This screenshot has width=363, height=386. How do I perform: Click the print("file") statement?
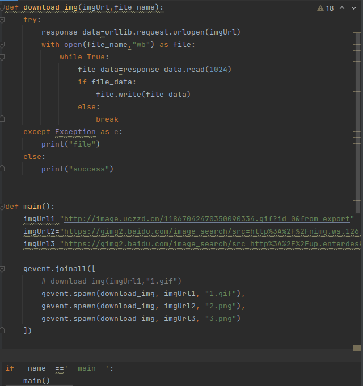coord(70,144)
